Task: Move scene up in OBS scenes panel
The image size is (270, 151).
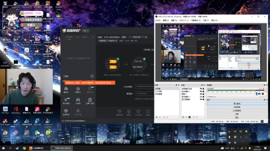Action: pyautogui.click(x=164, y=117)
